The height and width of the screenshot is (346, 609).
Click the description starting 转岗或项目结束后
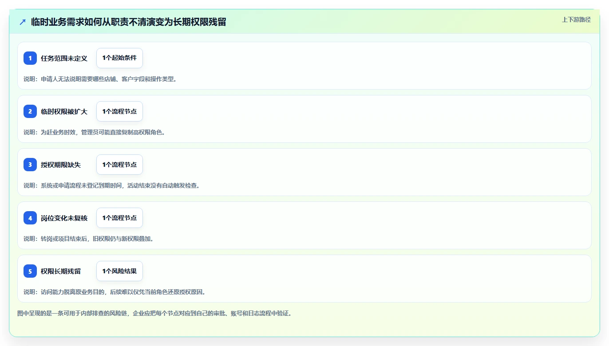88,239
